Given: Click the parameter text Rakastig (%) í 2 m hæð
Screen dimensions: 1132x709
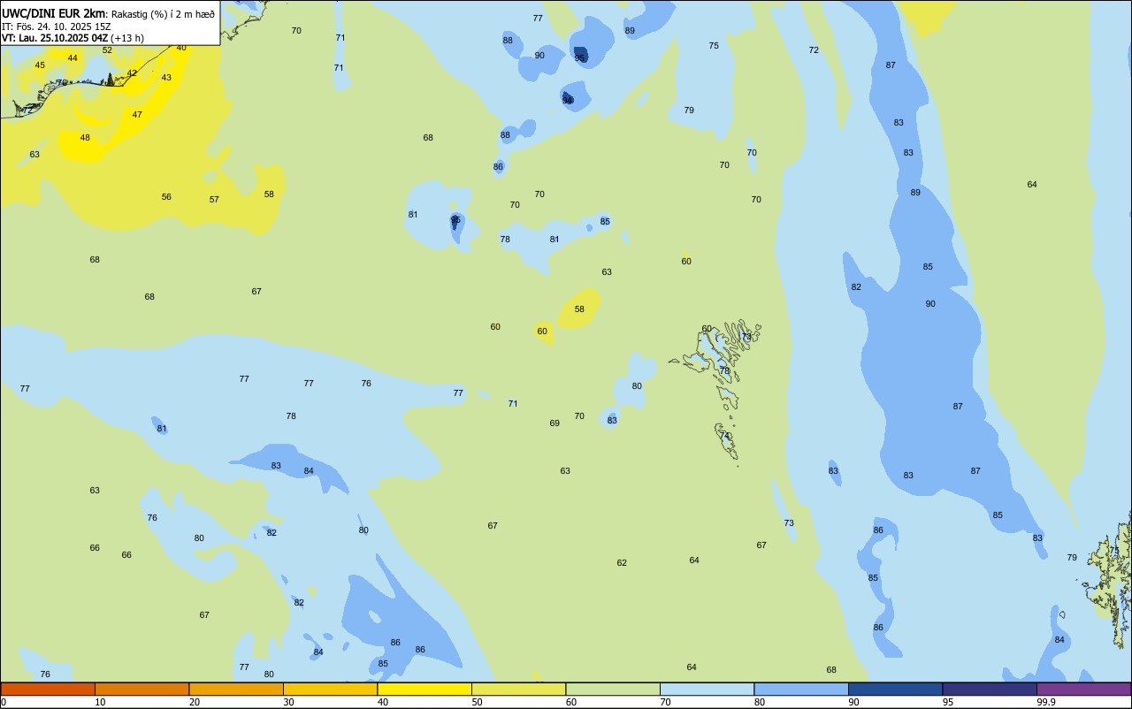Looking at the screenshot, I should pos(163,14).
